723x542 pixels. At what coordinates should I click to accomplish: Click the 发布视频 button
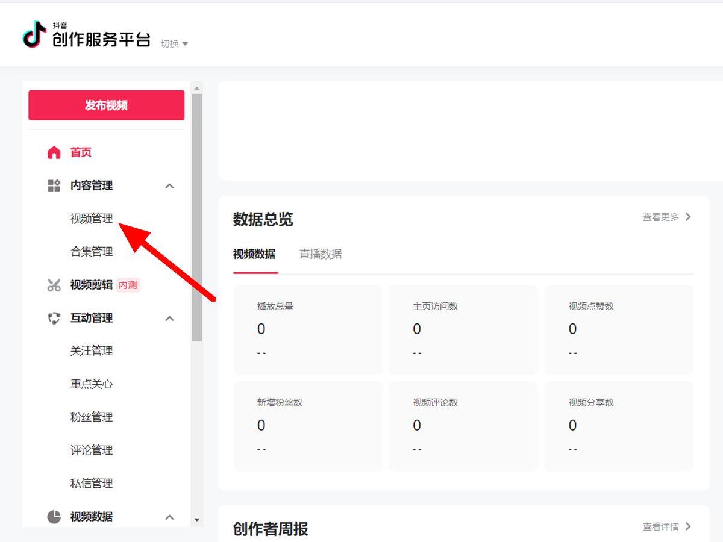(106, 105)
